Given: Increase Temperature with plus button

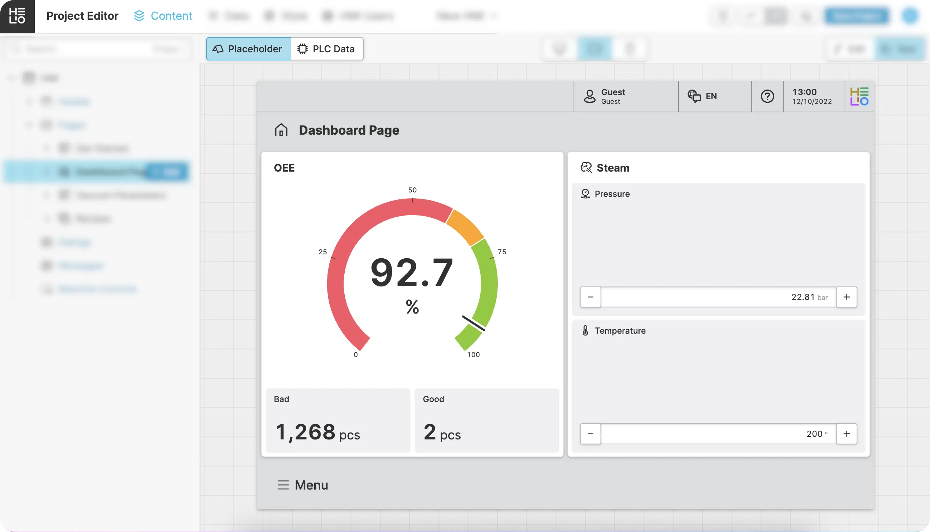Looking at the screenshot, I should click(x=846, y=434).
